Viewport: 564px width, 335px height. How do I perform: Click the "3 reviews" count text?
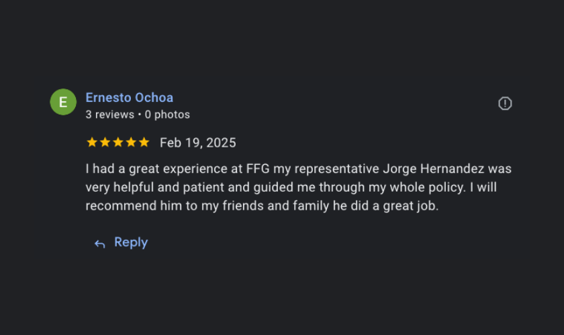pyautogui.click(x=109, y=115)
